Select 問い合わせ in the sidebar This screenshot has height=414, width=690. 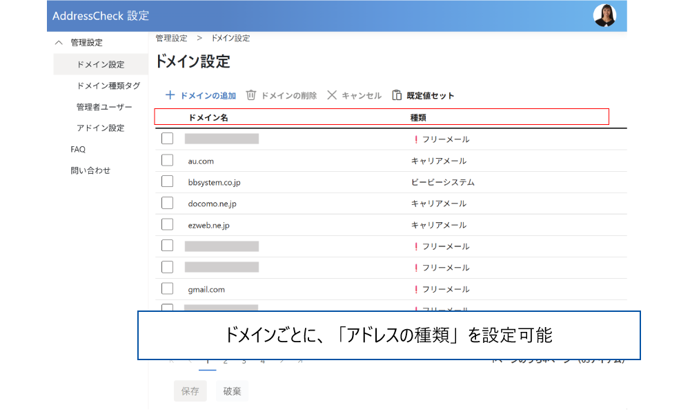(x=90, y=170)
